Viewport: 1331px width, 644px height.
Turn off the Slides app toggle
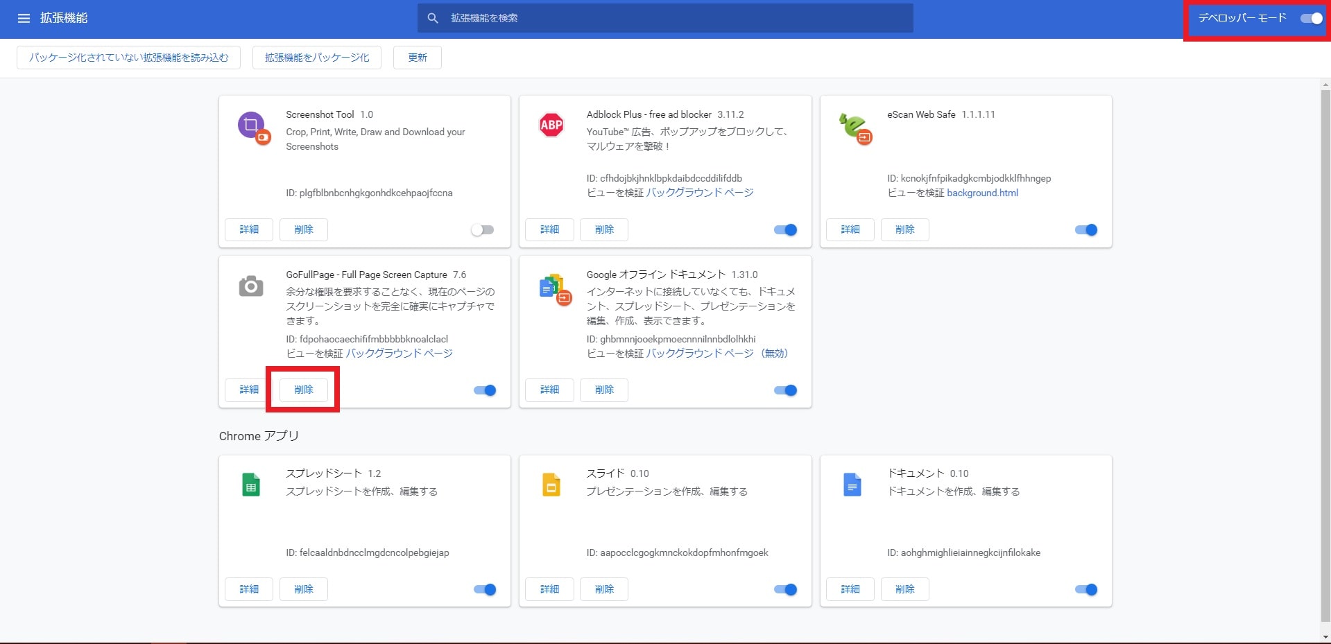[x=785, y=590]
